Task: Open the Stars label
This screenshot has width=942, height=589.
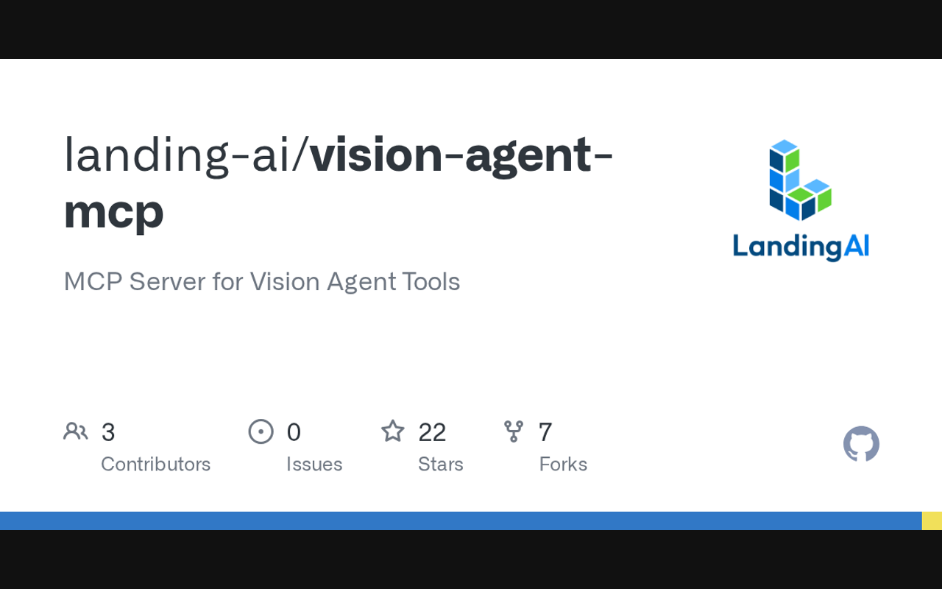Action: click(440, 464)
